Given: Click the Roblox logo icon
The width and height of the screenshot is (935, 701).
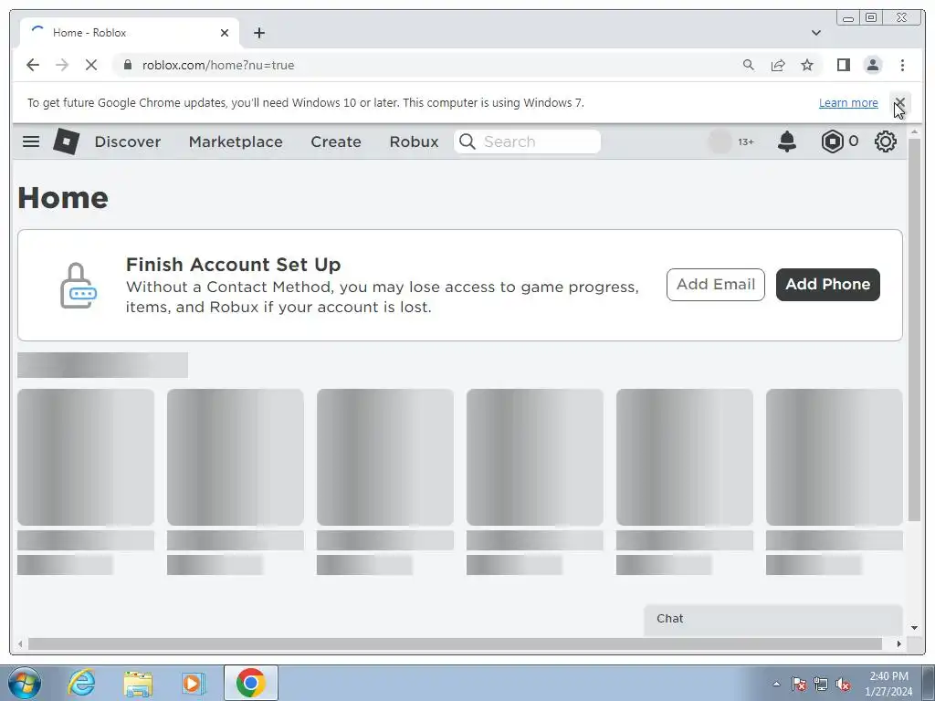Looking at the screenshot, I should (x=66, y=141).
